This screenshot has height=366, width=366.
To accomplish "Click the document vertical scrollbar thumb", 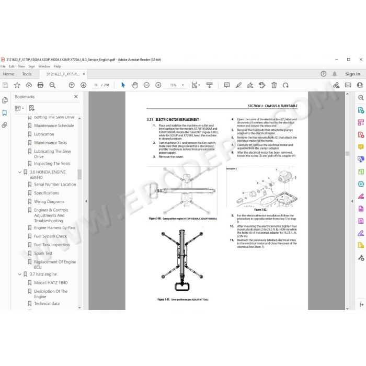I will [x=347, y=153].
